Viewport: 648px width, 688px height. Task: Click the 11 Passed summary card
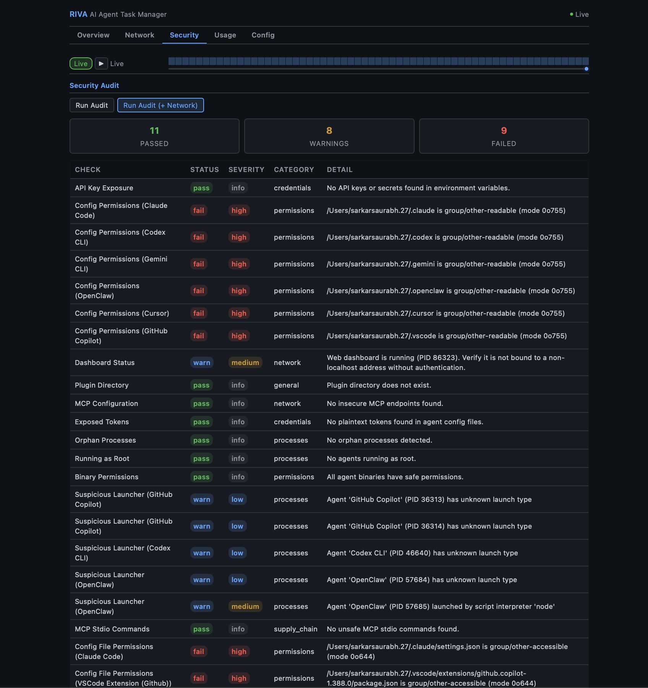click(154, 136)
